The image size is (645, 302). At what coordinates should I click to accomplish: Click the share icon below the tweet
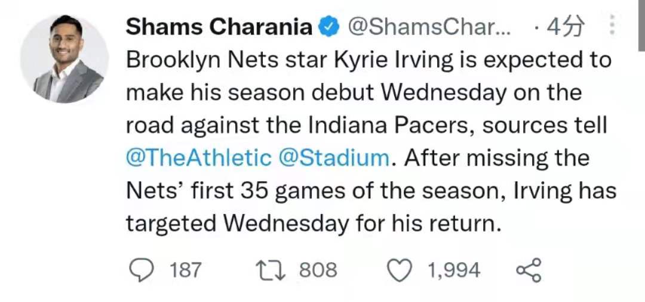[x=529, y=270]
